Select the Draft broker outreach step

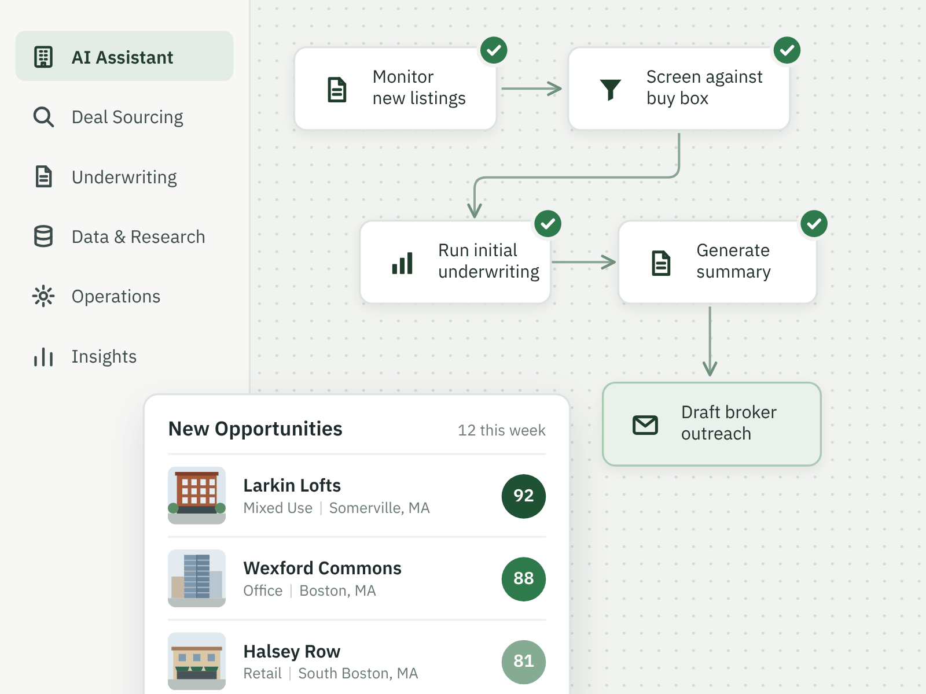(712, 424)
